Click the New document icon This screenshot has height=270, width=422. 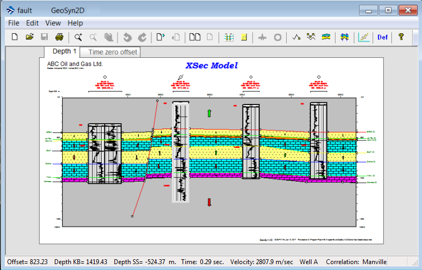tap(15, 37)
